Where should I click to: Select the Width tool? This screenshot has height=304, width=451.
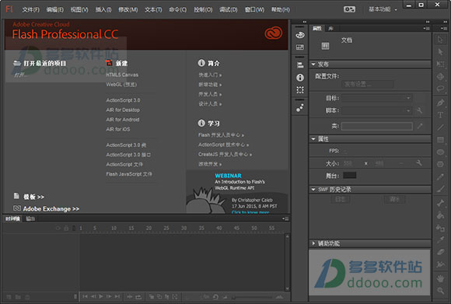[440, 264]
